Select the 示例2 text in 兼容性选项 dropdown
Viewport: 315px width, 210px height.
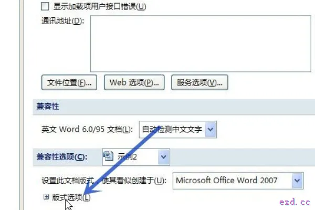(130, 156)
